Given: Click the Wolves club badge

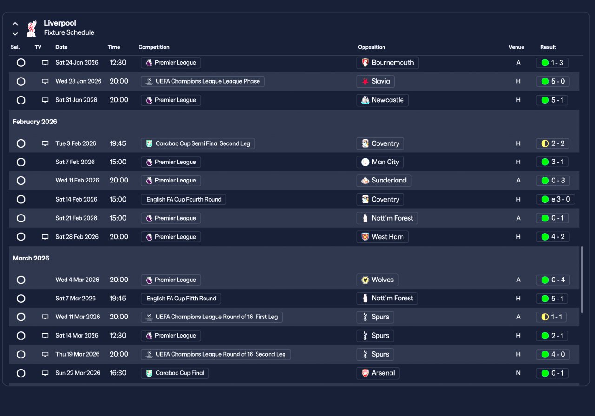Looking at the screenshot, I should [365, 280].
